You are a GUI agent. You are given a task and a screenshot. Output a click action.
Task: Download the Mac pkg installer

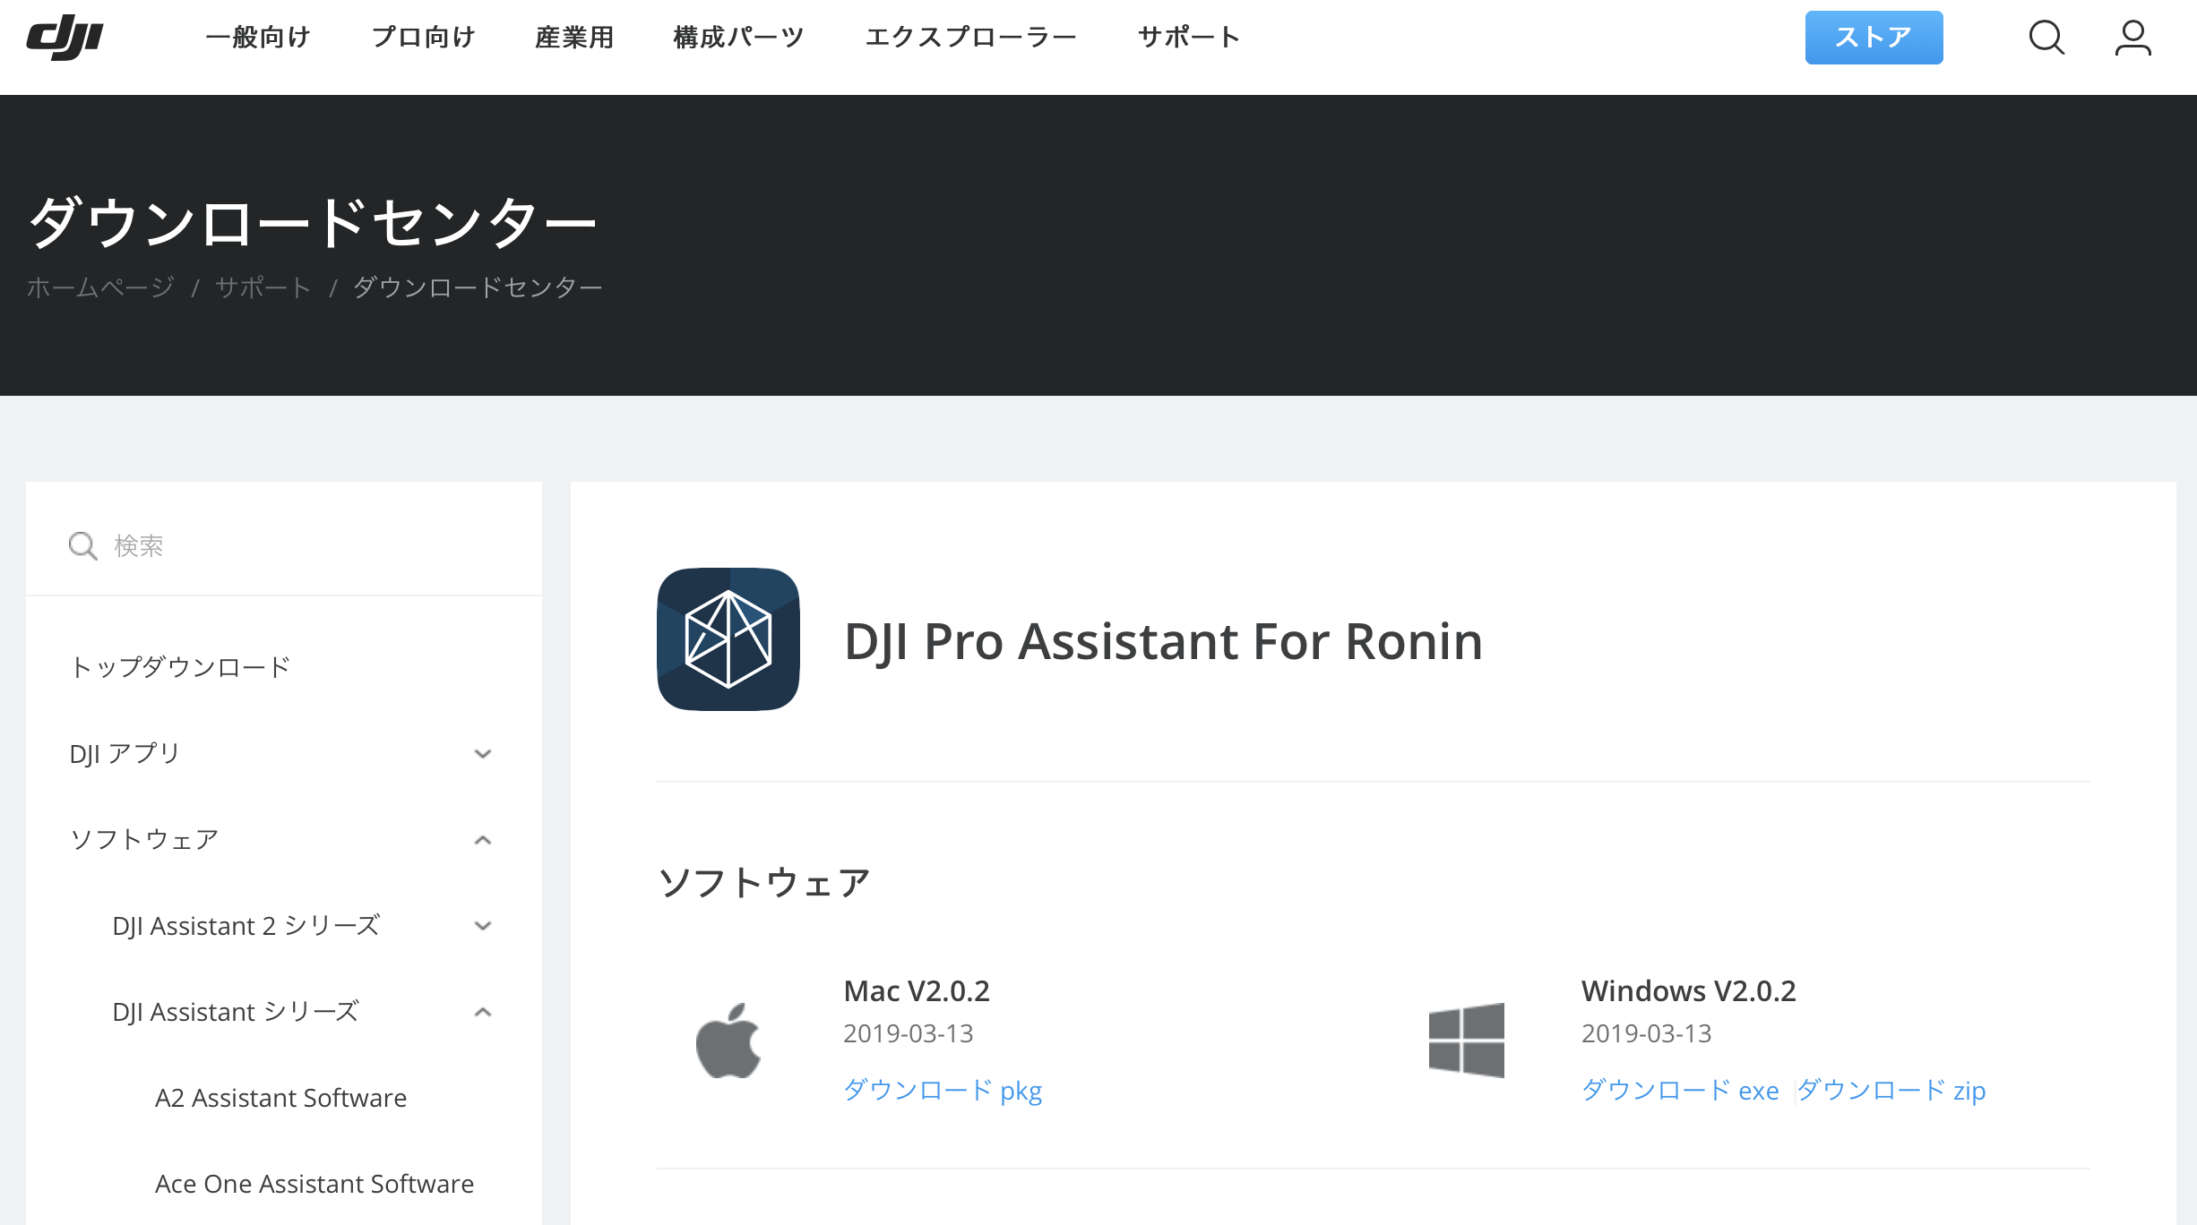pos(943,1091)
